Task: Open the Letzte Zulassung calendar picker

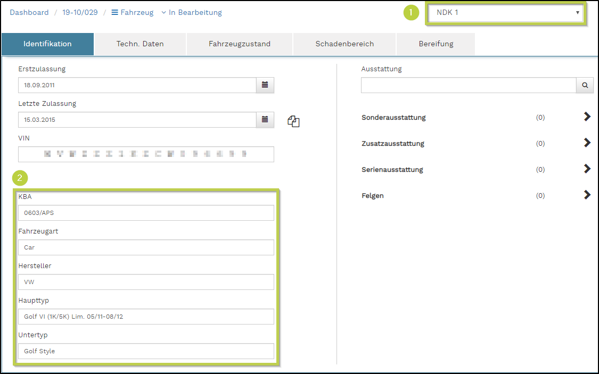Action: pyautogui.click(x=265, y=120)
